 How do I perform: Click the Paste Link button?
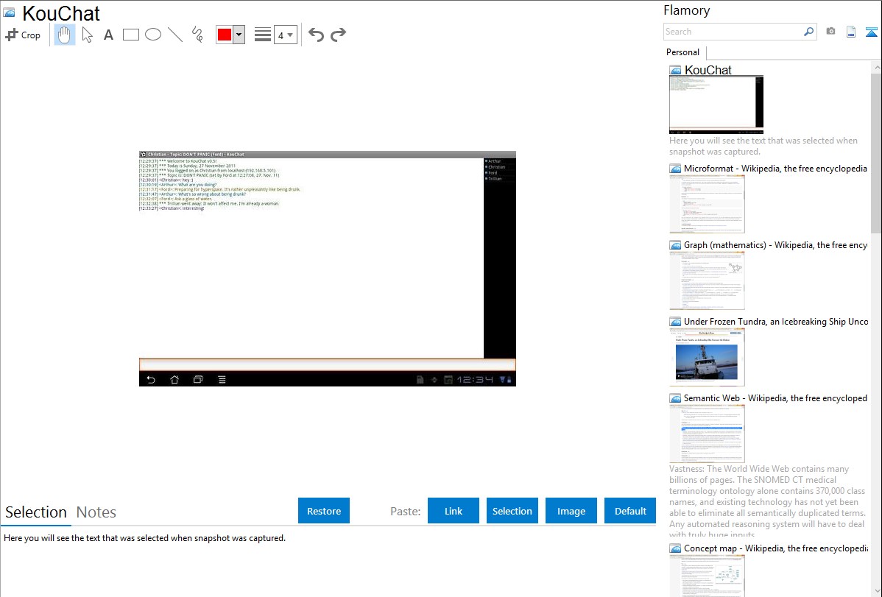[454, 511]
